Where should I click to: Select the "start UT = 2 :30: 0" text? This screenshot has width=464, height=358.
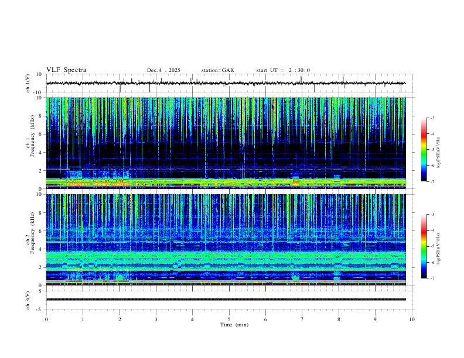[283, 70]
